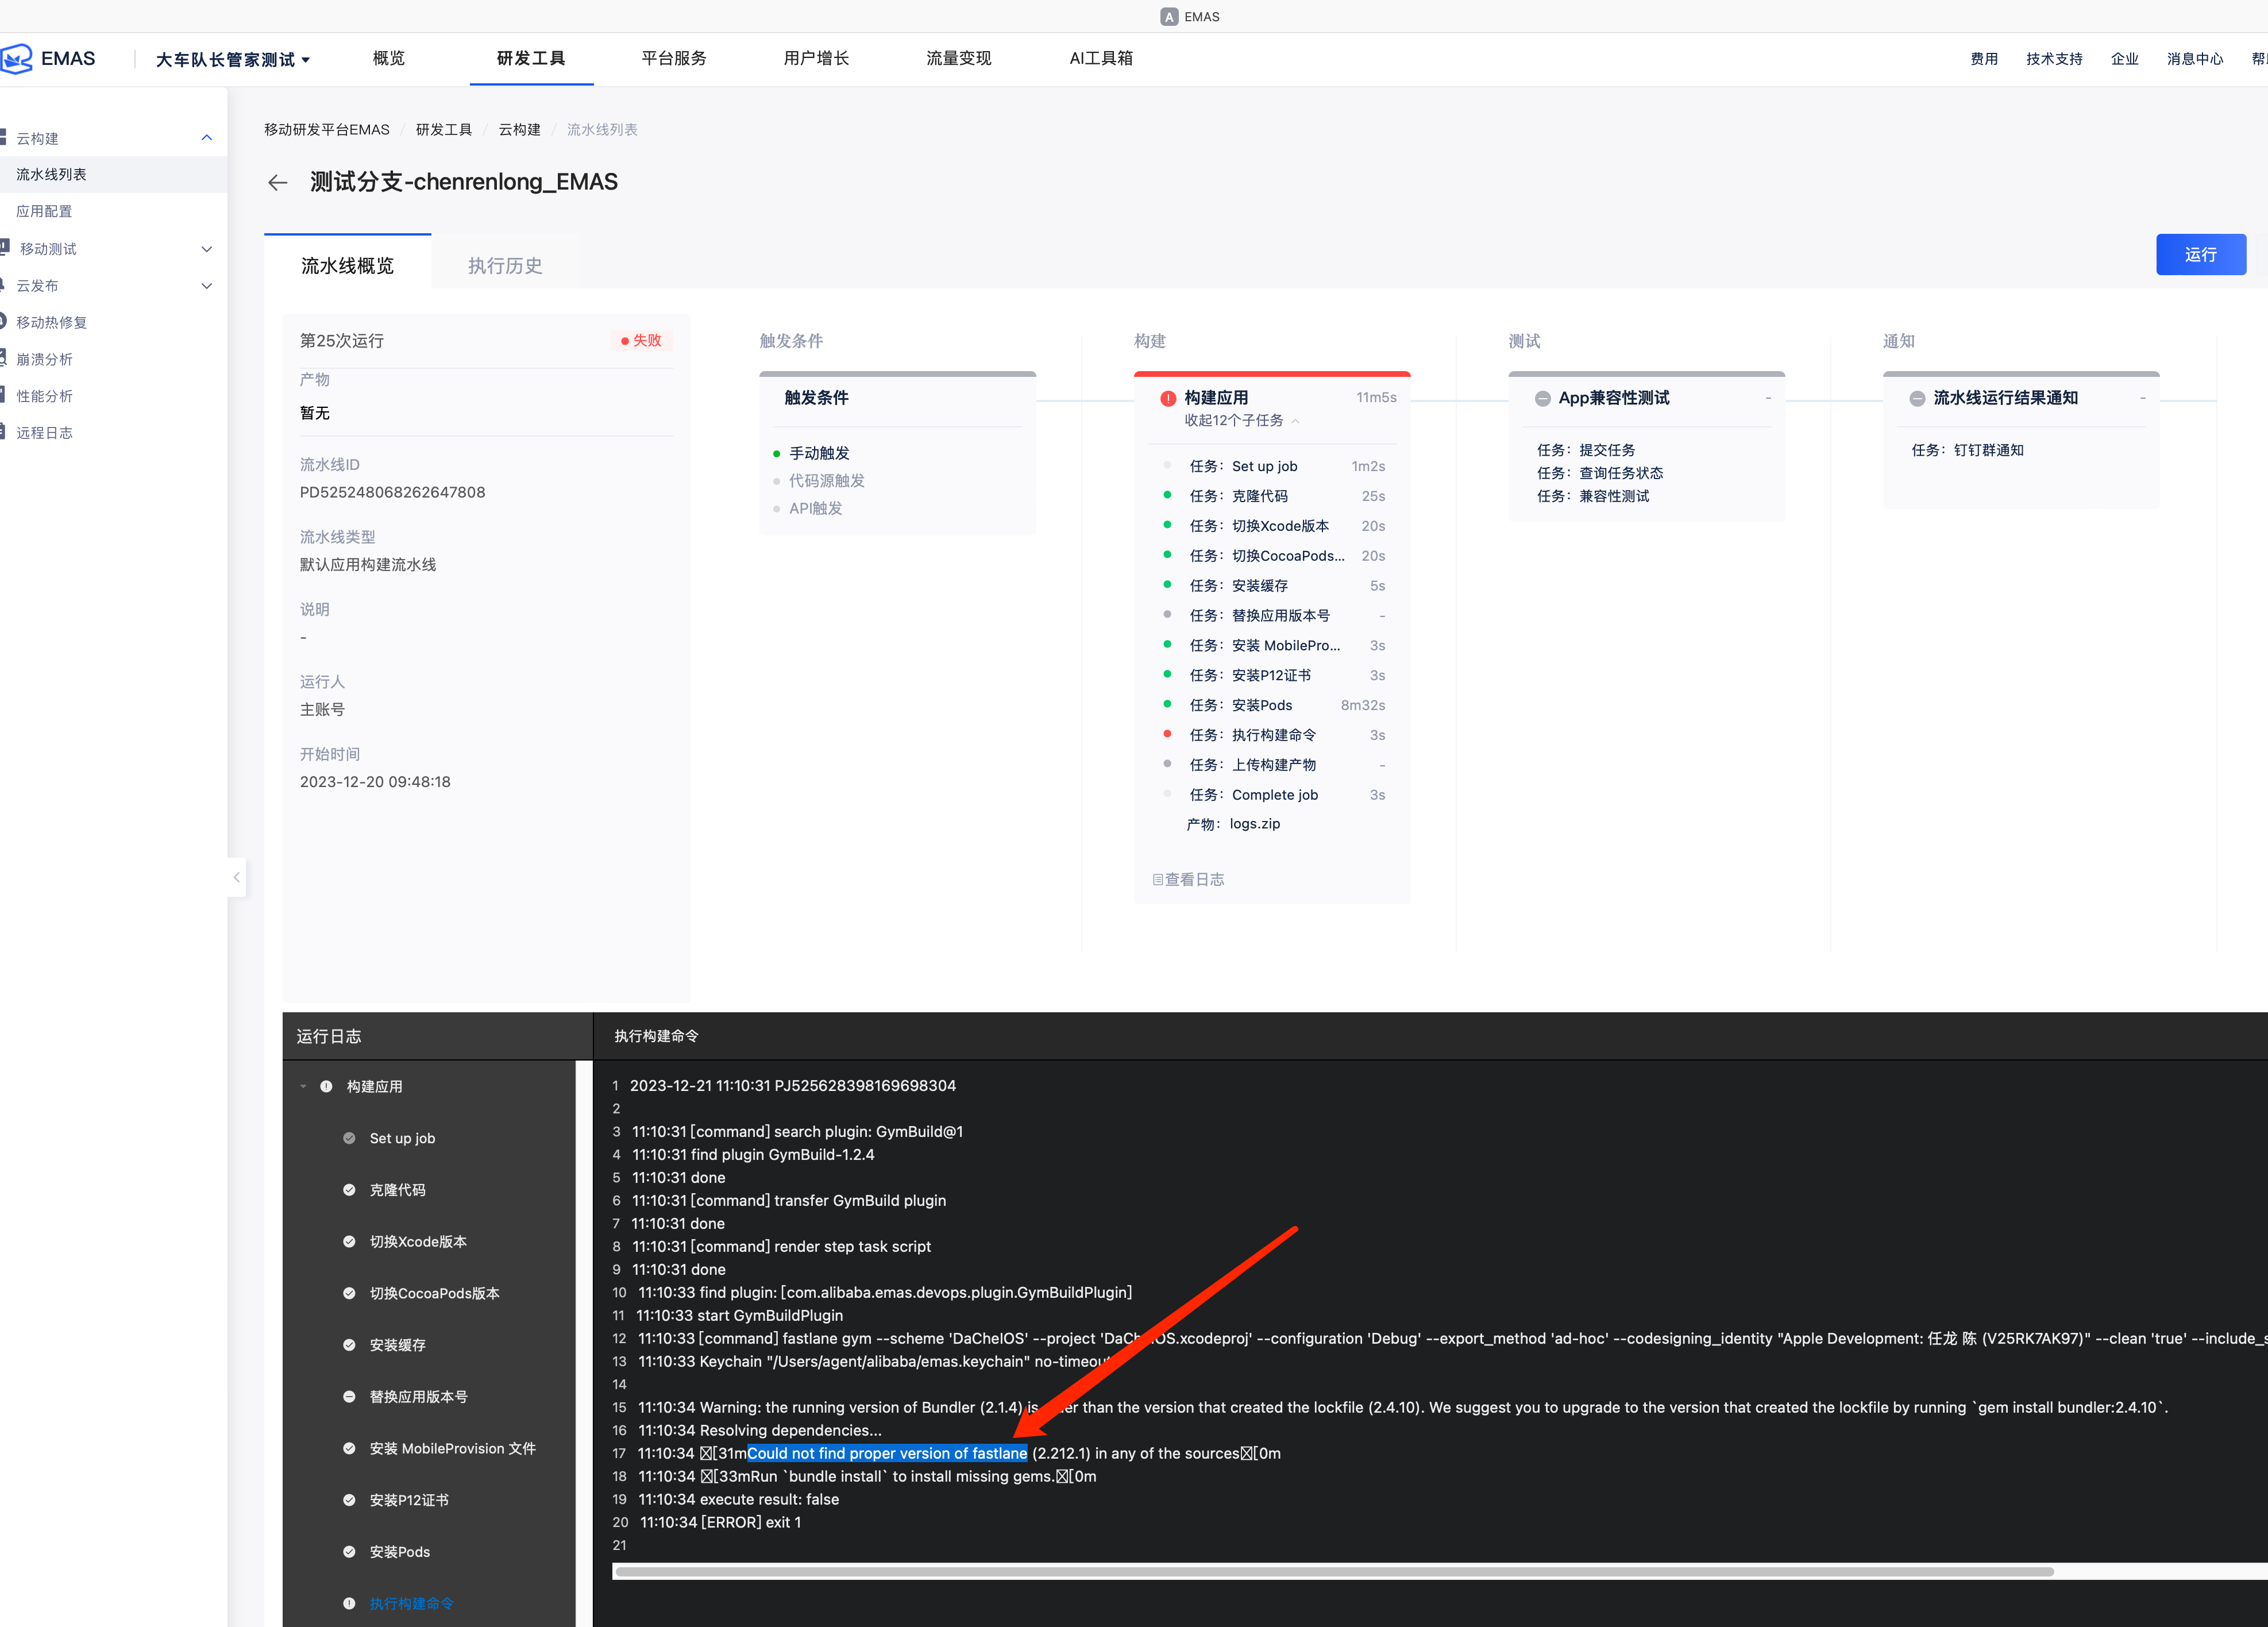Click the 研发工具 breadcrumb
This screenshot has height=1627, width=2268.
pos(444,129)
